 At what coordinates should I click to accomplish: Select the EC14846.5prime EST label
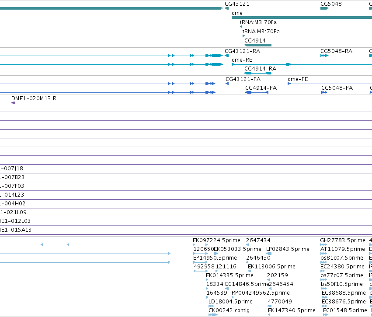point(247,284)
